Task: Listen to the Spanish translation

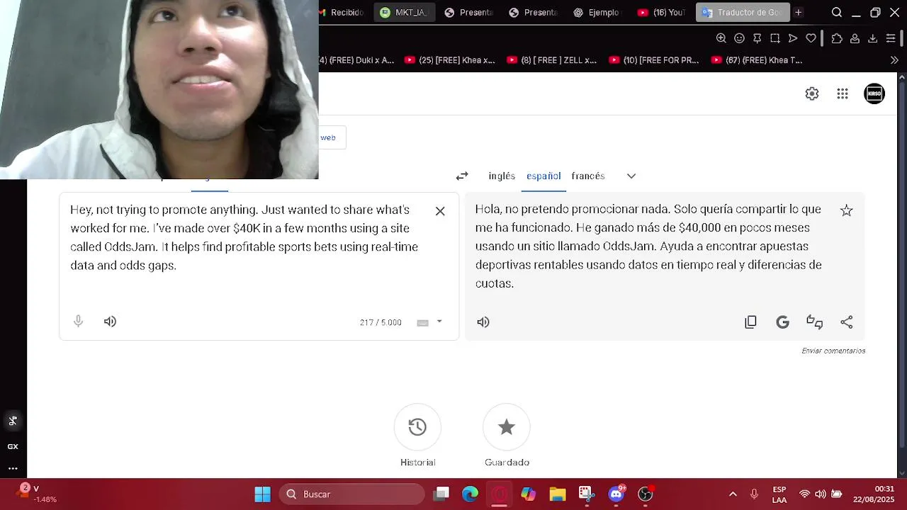Action: pyautogui.click(x=483, y=322)
